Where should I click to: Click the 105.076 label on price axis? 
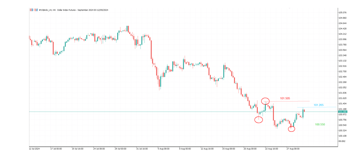click(343, 12)
